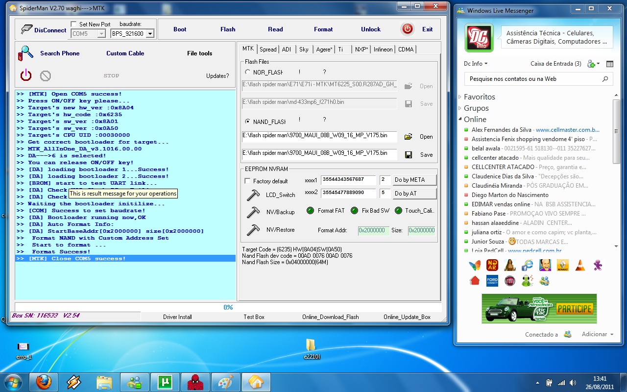Click the Unlock button
Image resolution: width=627 pixels, height=392 pixels.
coord(371,29)
